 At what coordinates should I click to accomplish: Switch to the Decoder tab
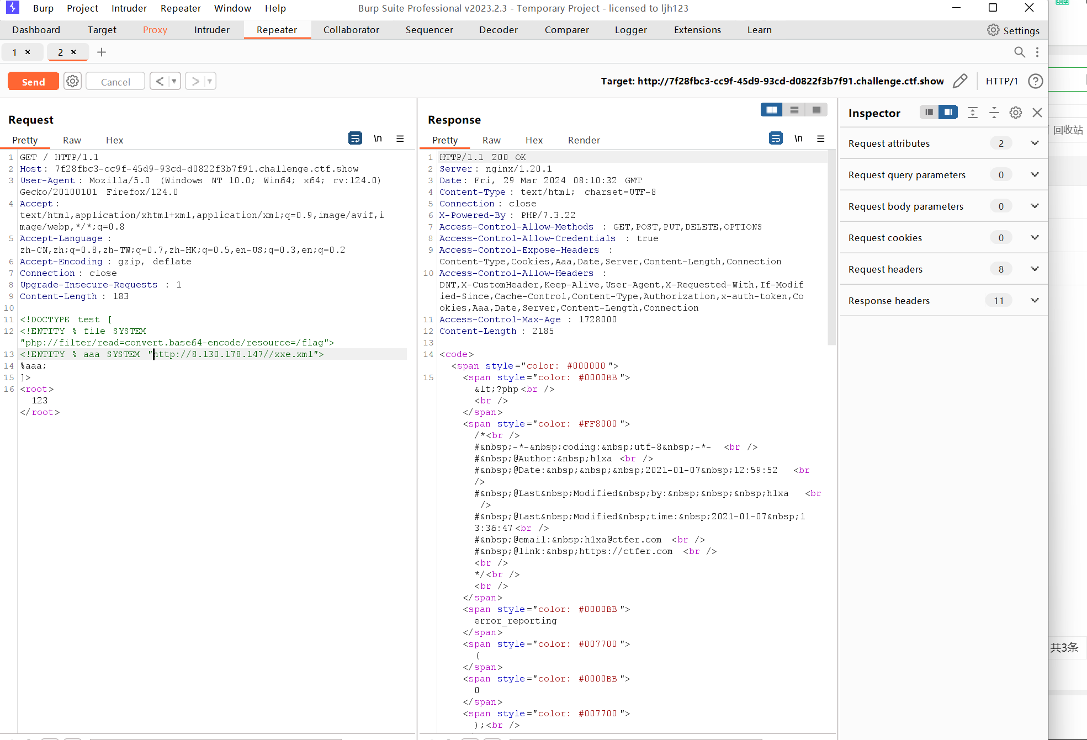point(498,30)
